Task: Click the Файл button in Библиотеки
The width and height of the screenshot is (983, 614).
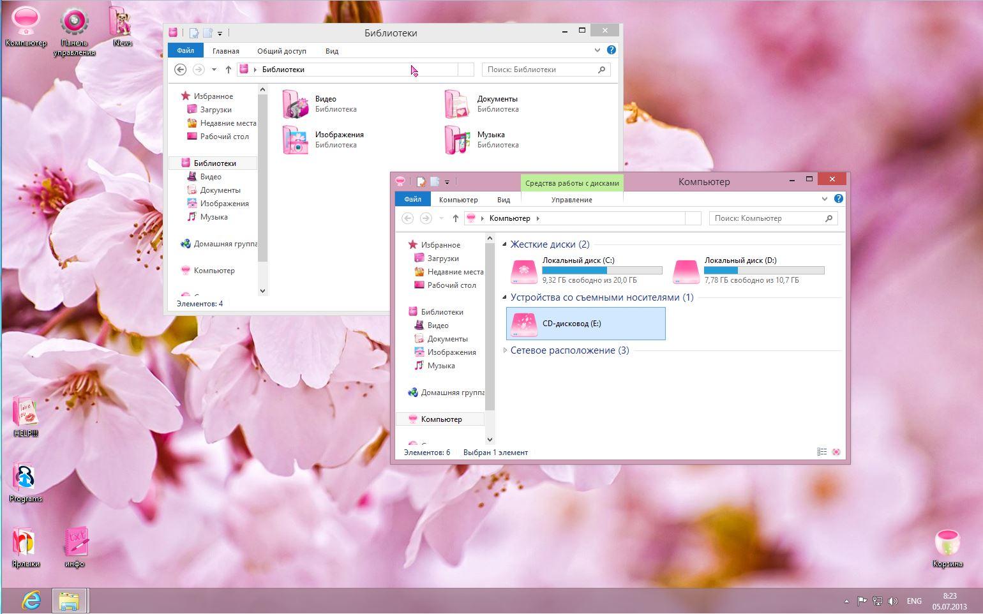Action: (x=185, y=51)
